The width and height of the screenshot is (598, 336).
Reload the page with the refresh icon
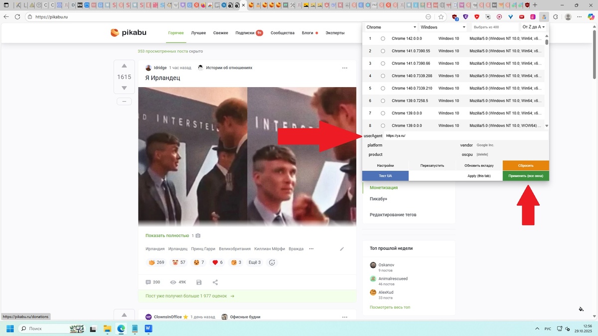tap(17, 16)
